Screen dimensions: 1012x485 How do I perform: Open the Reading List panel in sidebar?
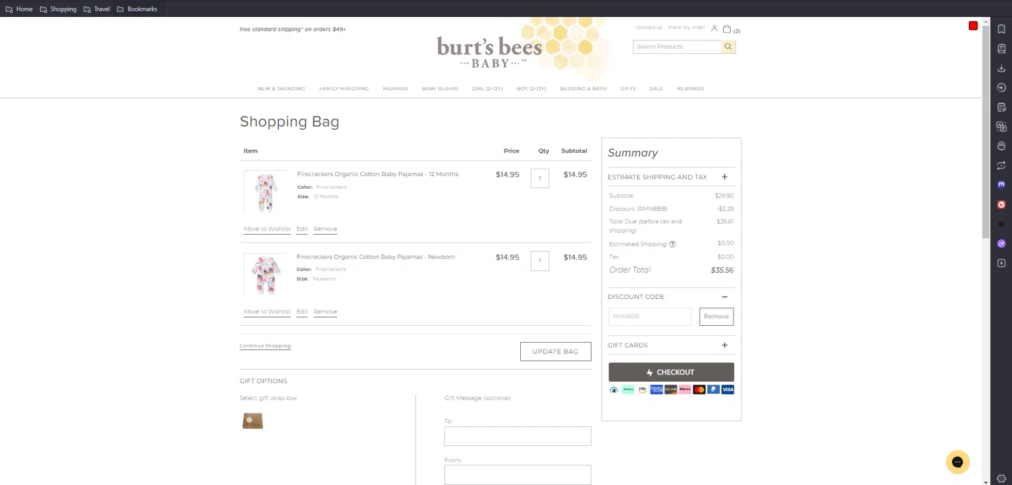tap(1001, 49)
